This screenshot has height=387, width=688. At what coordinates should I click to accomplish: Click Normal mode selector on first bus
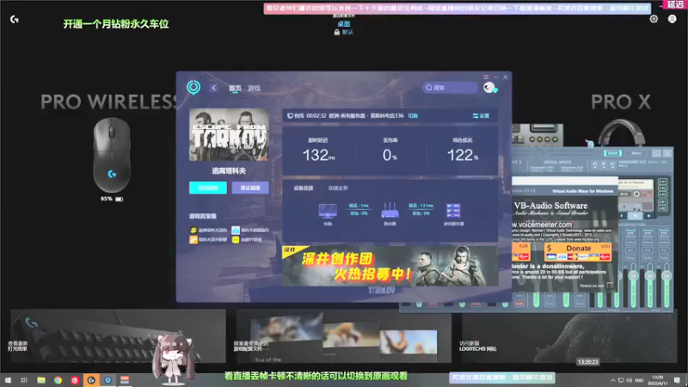click(x=630, y=232)
